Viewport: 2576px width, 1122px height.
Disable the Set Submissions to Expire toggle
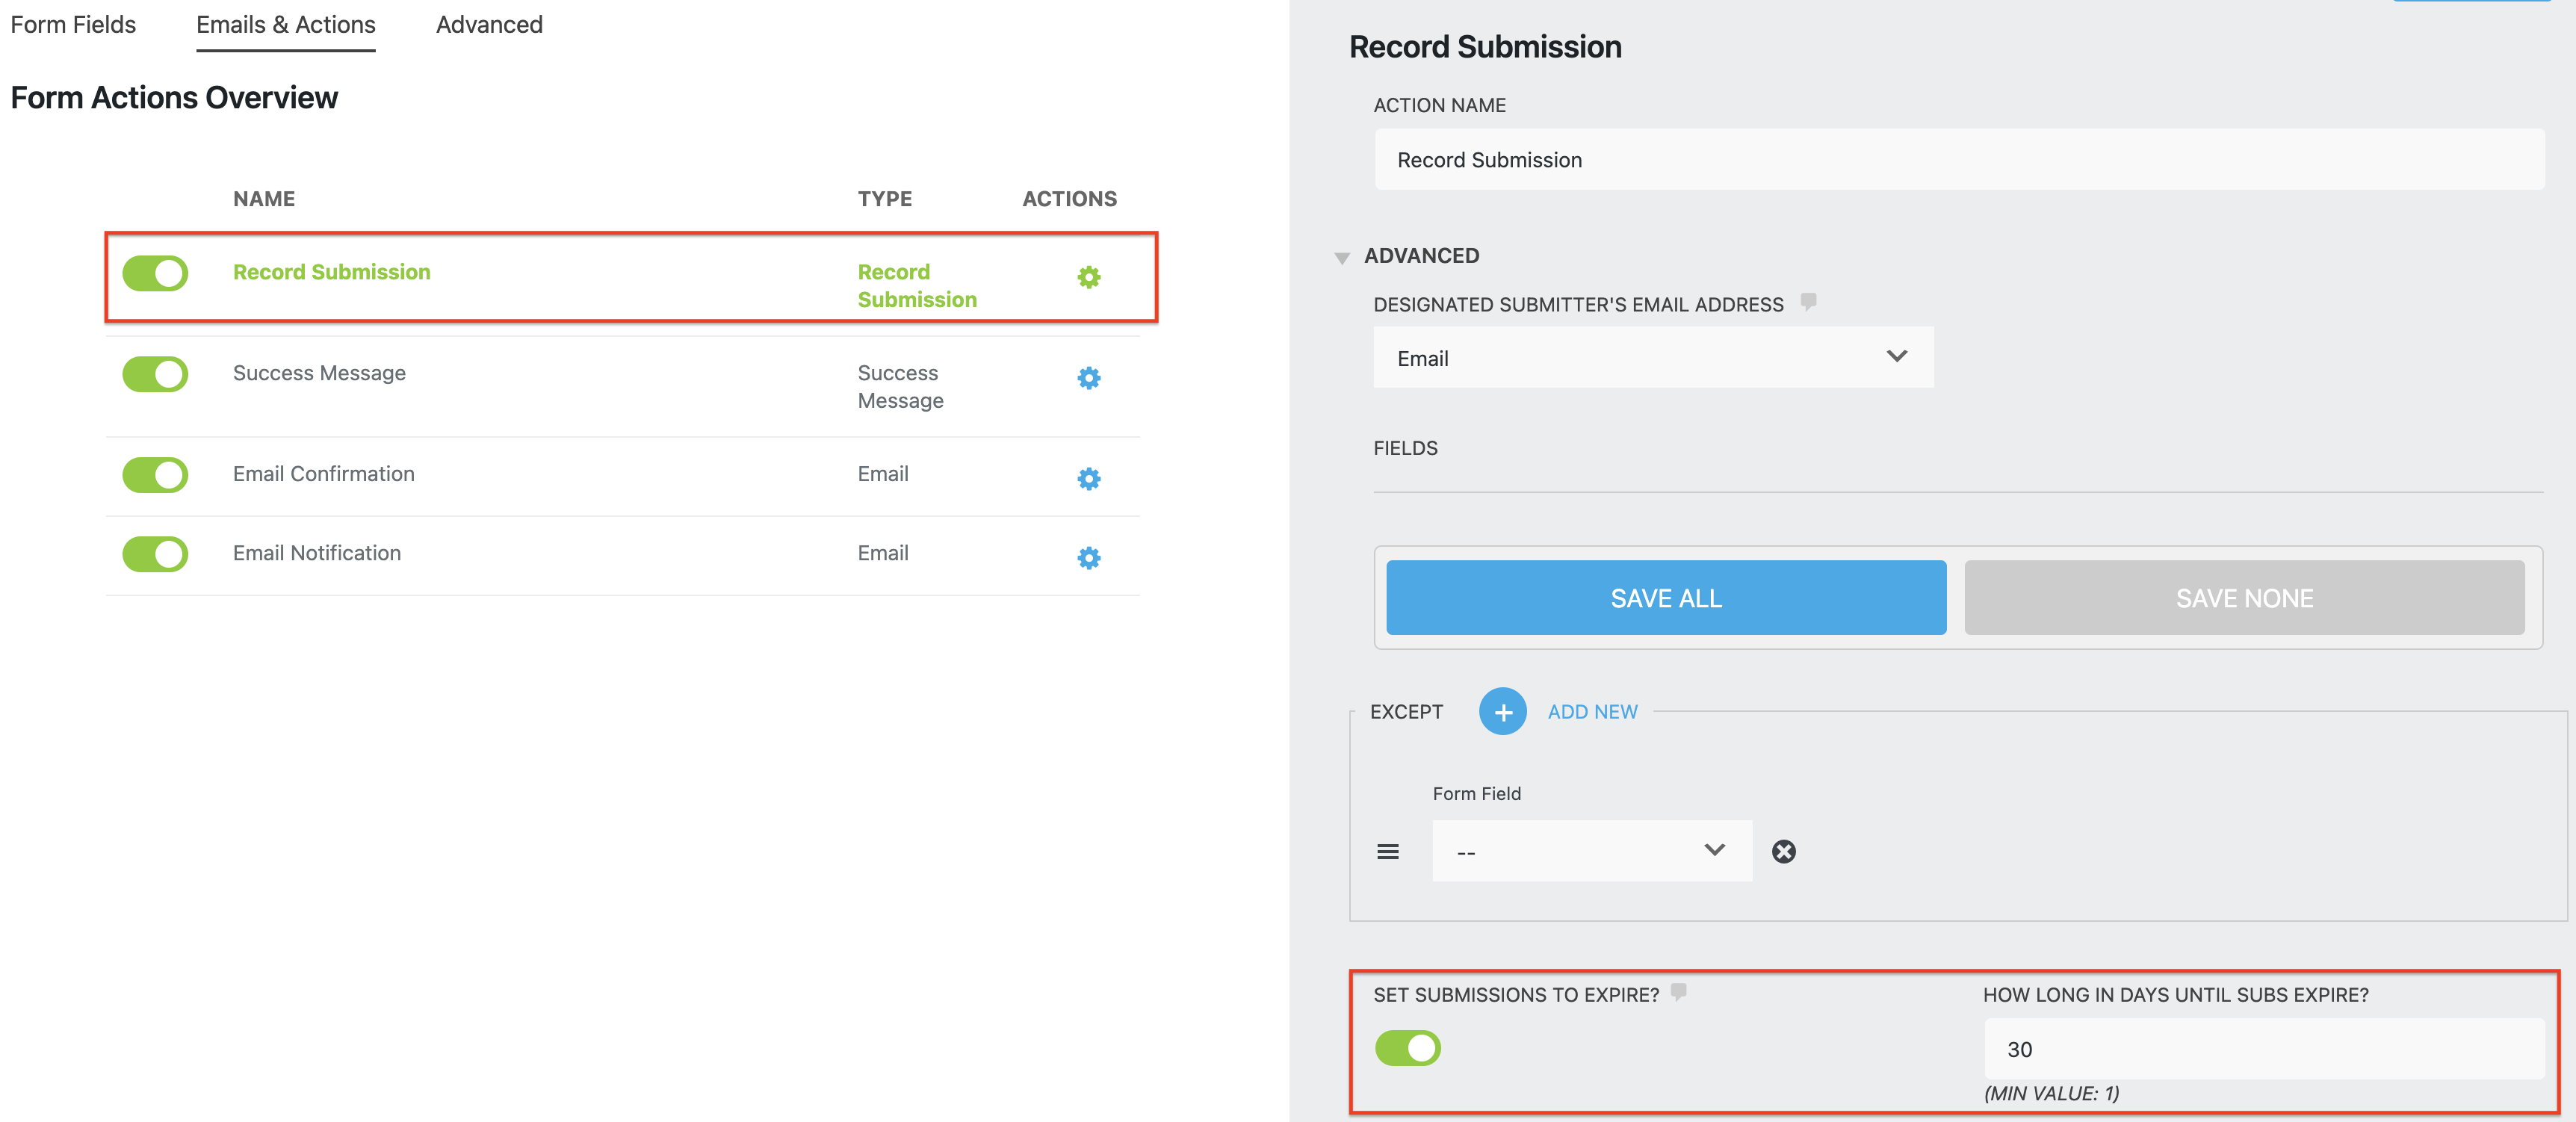(x=1408, y=1048)
